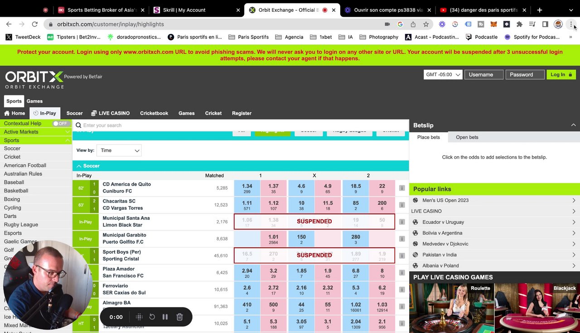Click the camera icon in address bar

pyautogui.click(x=387, y=24)
